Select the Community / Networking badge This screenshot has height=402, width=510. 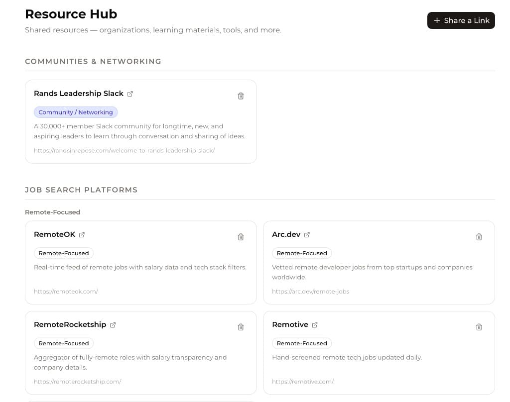(76, 112)
